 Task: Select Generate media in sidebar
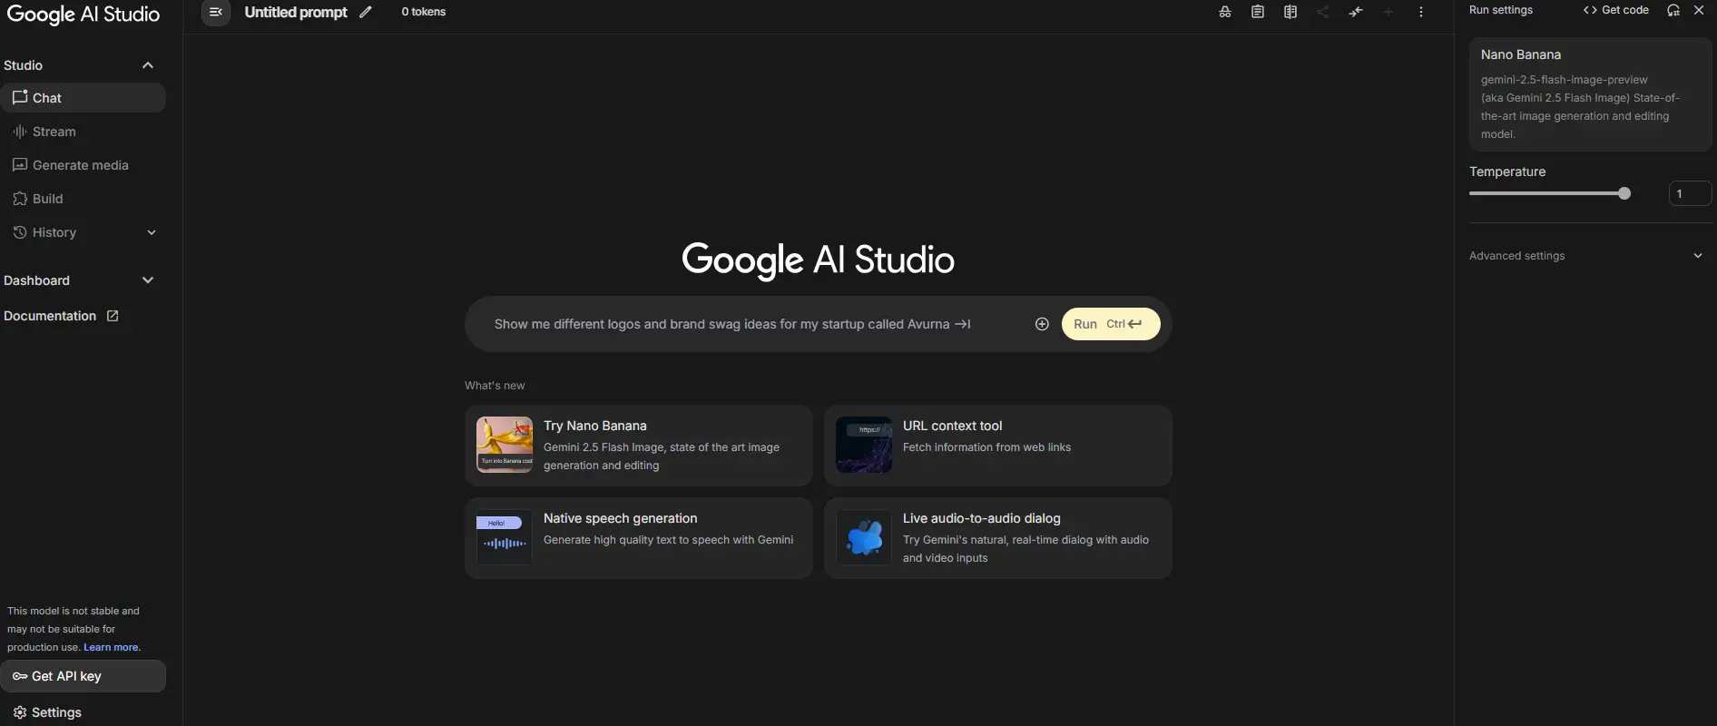(83, 165)
